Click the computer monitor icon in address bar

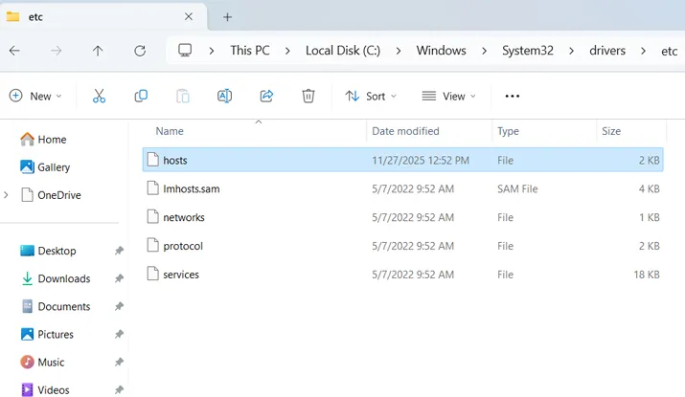point(185,50)
